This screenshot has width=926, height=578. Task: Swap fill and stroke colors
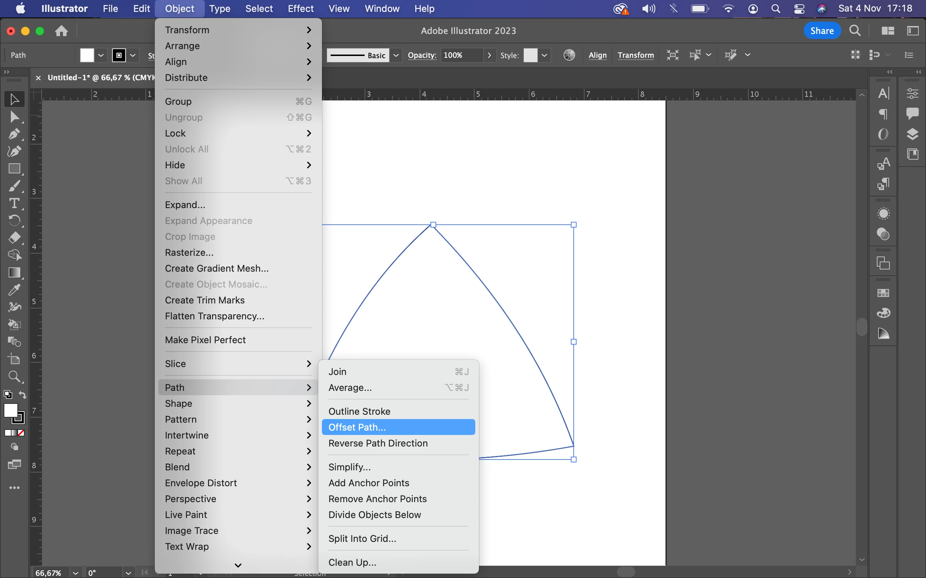(x=22, y=395)
